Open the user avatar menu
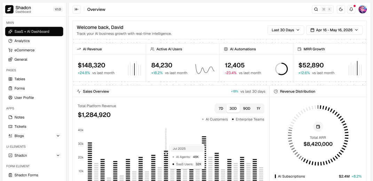373x181 pixels. tap(363, 9)
